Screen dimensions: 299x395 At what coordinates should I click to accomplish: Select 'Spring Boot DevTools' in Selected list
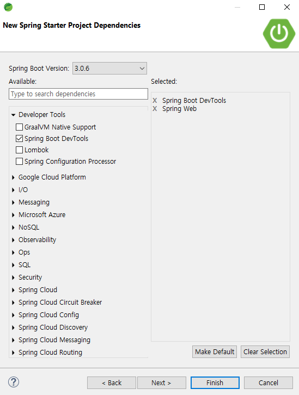(194, 101)
